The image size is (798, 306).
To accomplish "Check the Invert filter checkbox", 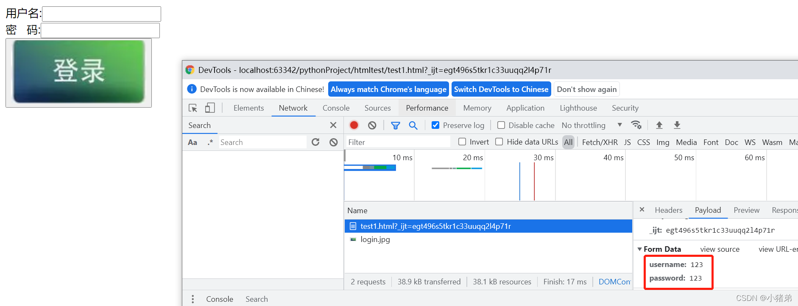I will pyautogui.click(x=462, y=142).
